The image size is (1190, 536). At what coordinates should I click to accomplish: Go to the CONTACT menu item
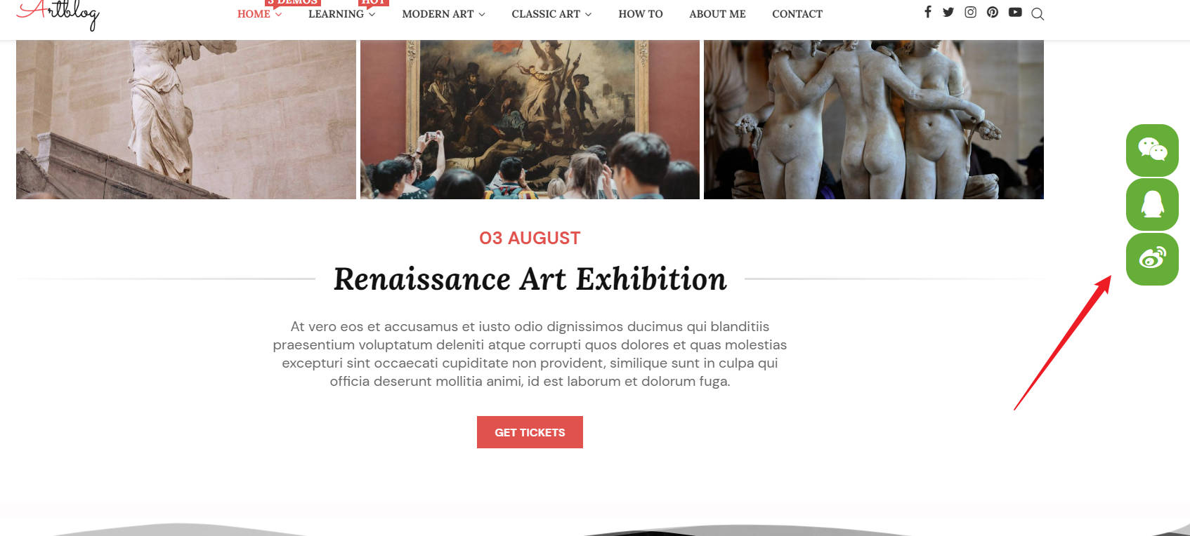797,14
